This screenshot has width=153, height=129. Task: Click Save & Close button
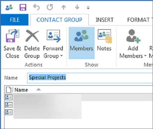click(12, 44)
